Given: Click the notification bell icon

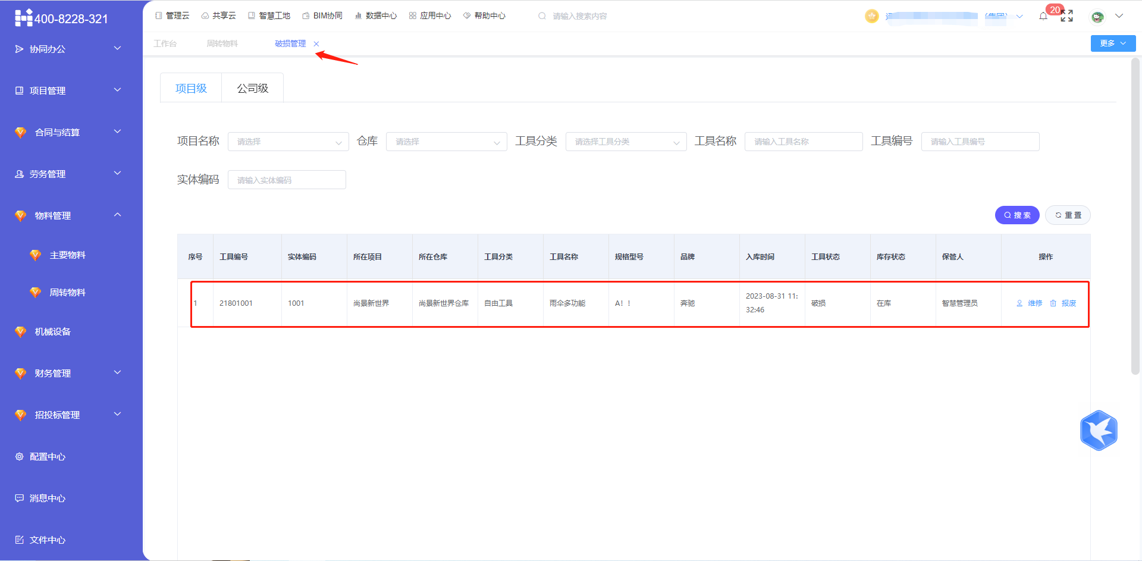Looking at the screenshot, I should point(1043,16).
